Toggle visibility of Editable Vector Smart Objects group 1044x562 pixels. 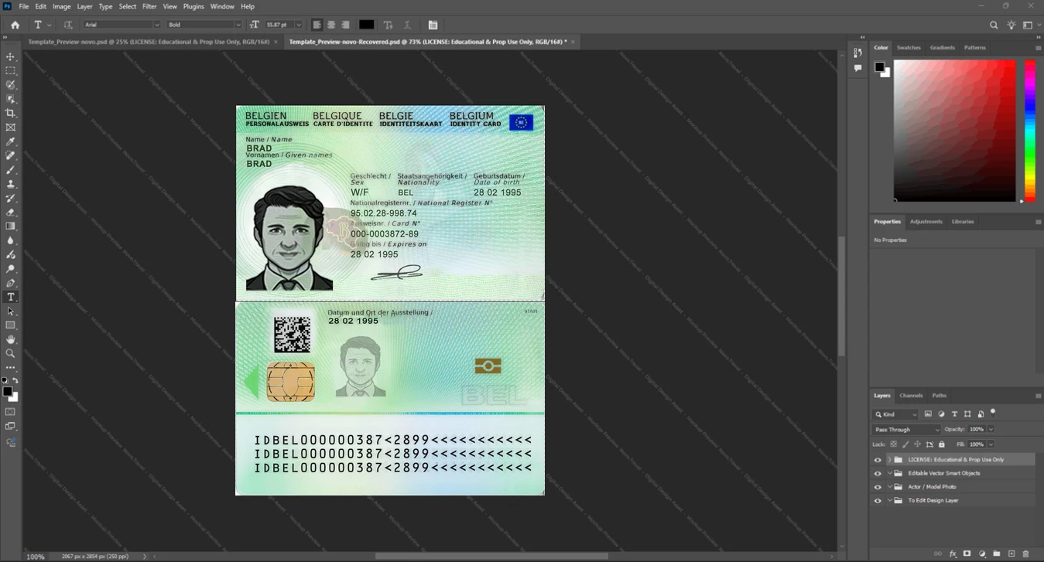(x=878, y=473)
